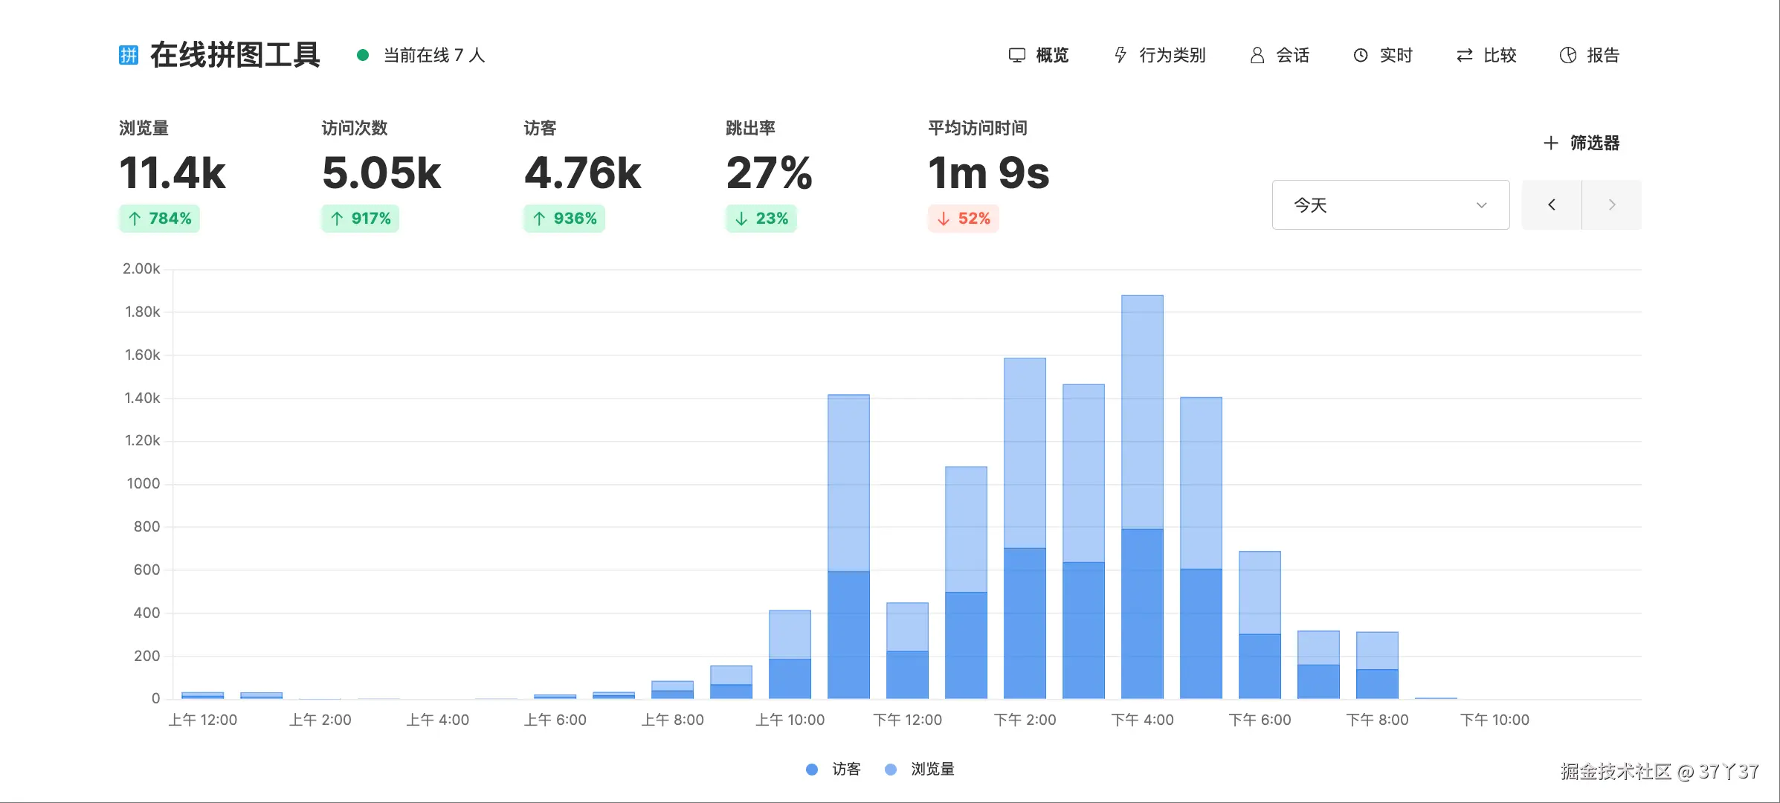1780x803 pixels.
Task: Switch to the 会话 tab
Action: pos(1292,55)
